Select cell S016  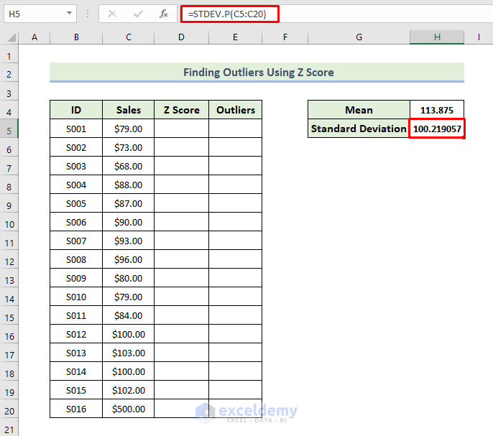(x=76, y=409)
